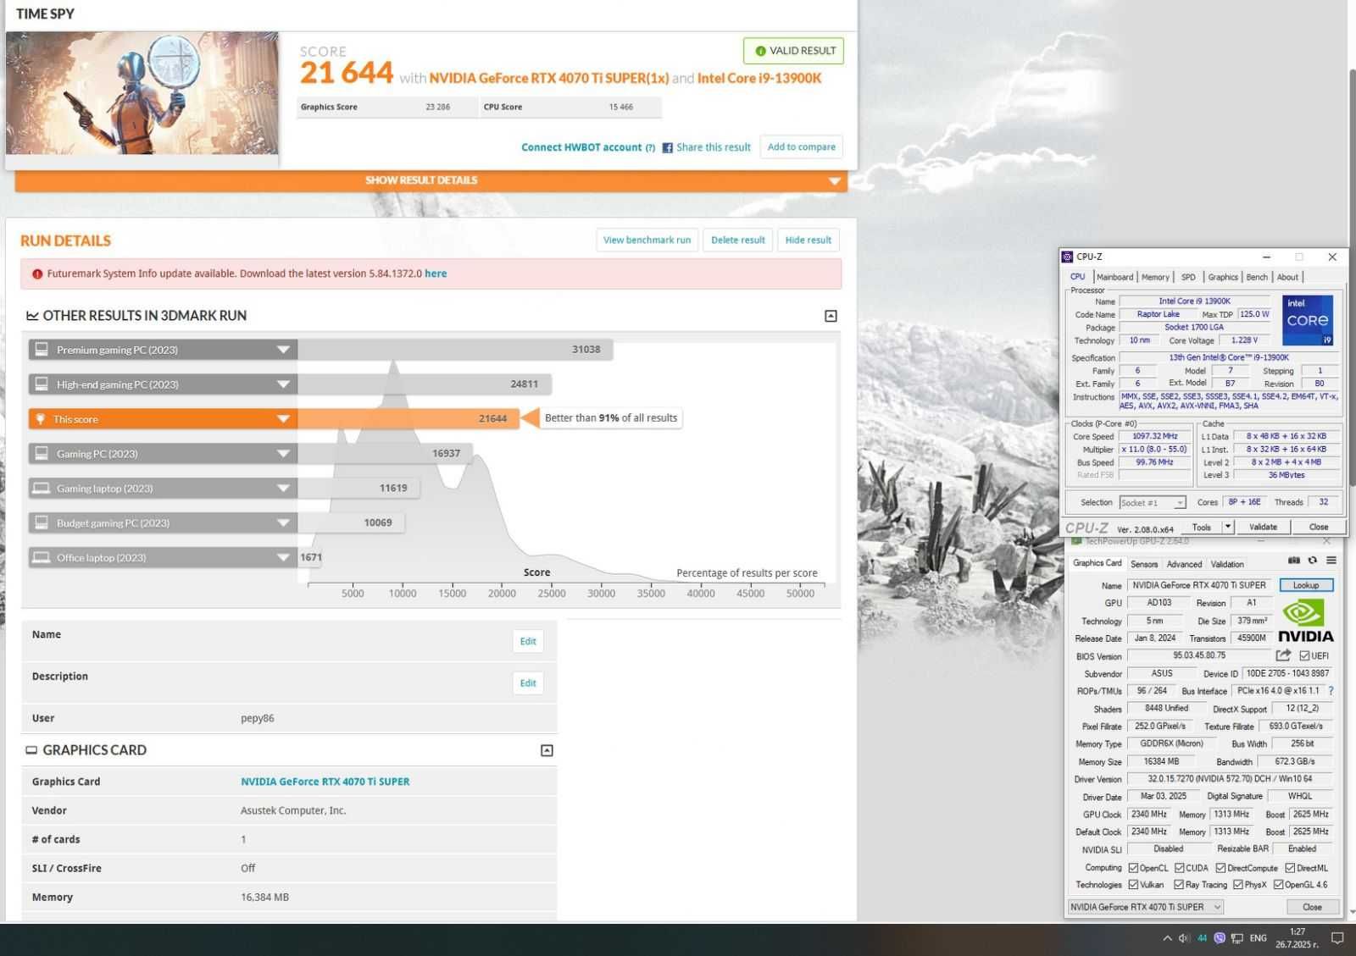Open the Windows notification center icon
This screenshot has width=1356, height=956.
tap(1337, 938)
